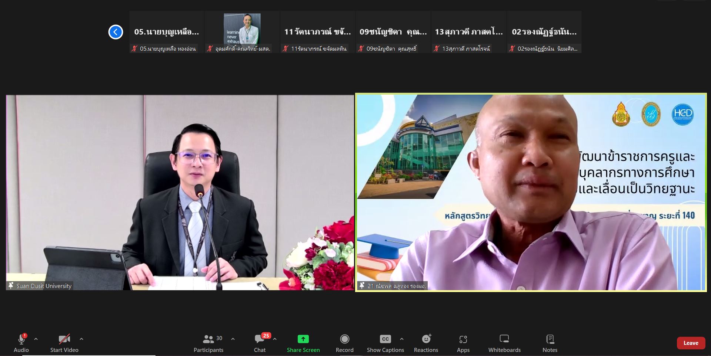711x356 pixels.
Task: Click the active speaker video labeled 21
Action: [531, 192]
